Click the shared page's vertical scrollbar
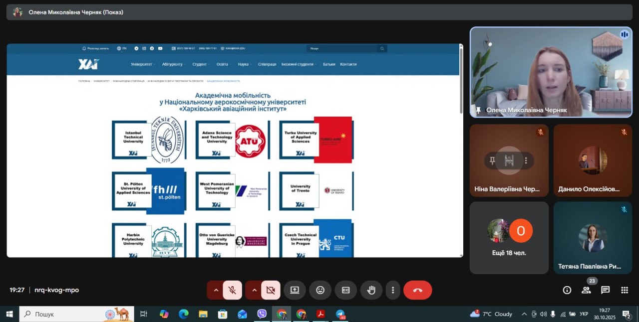Viewport: 639px width, 322px height. [x=461, y=80]
